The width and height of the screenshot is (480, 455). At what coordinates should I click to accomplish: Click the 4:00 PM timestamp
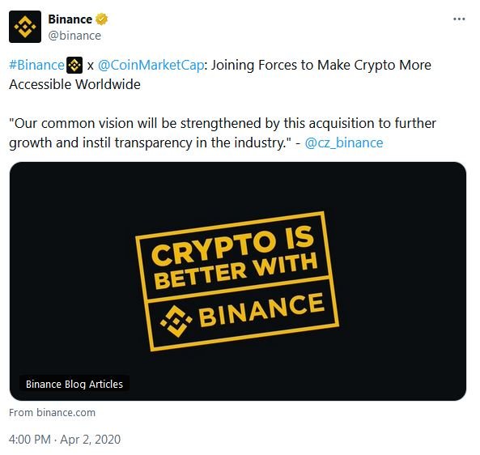click(30, 440)
